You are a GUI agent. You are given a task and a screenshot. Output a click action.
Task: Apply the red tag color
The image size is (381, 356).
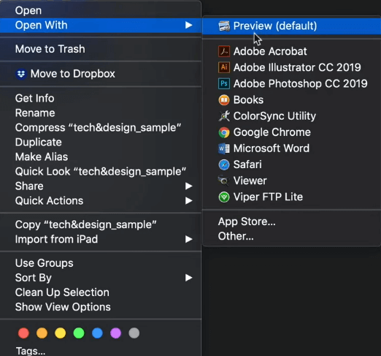click(23, 333)
